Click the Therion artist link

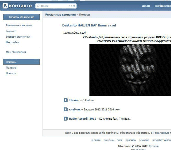(x=74, y=100)
